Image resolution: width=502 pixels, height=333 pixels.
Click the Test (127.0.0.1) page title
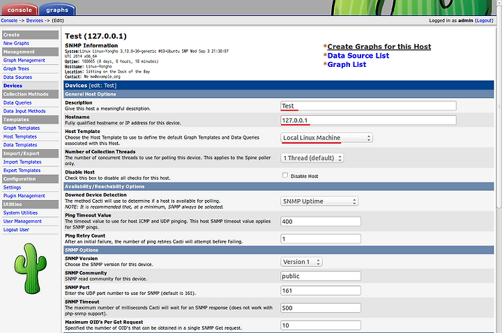[x=96, y=36]
